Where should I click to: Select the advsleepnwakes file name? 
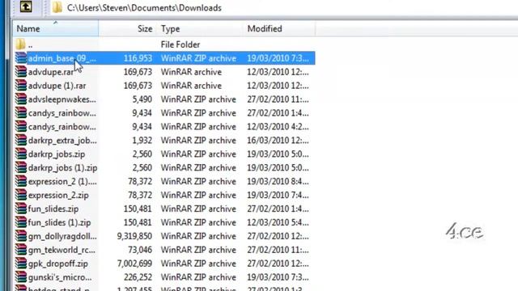[x=62, y=99]
